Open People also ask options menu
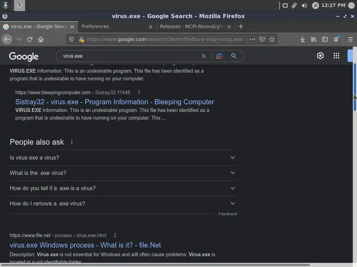Viewport: 357px width, 267px height. point(72,142)
